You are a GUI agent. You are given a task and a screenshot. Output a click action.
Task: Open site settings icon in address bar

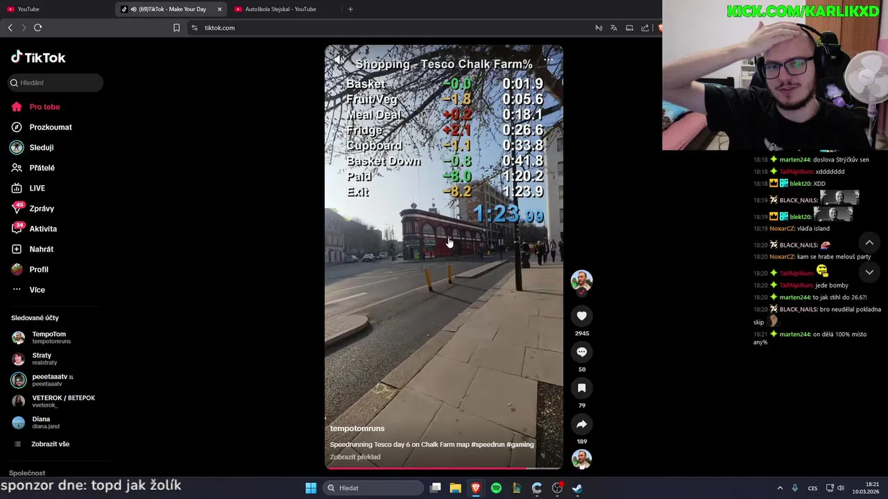[194, 28]
